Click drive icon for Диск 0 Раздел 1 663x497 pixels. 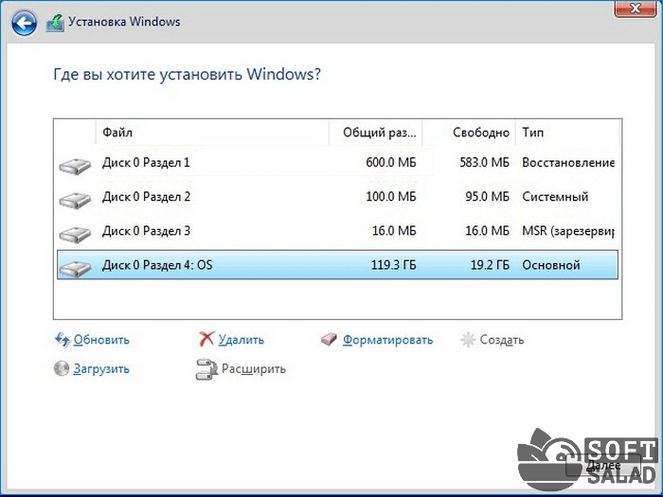(x=75, y=166)
